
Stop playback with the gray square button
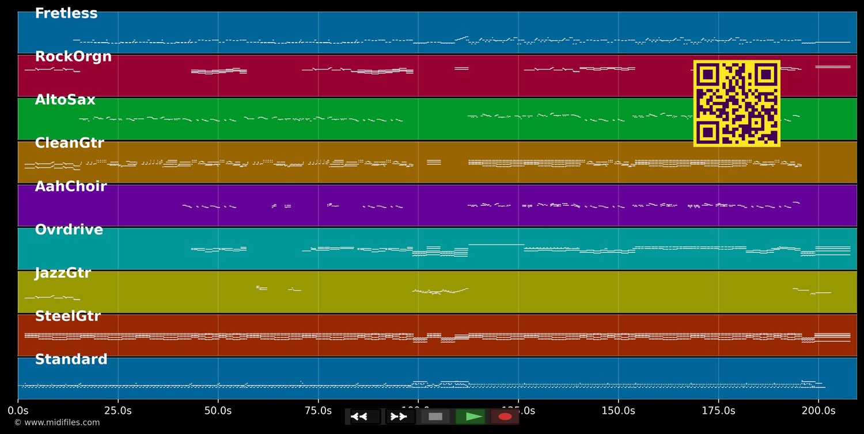pos(435,417)
